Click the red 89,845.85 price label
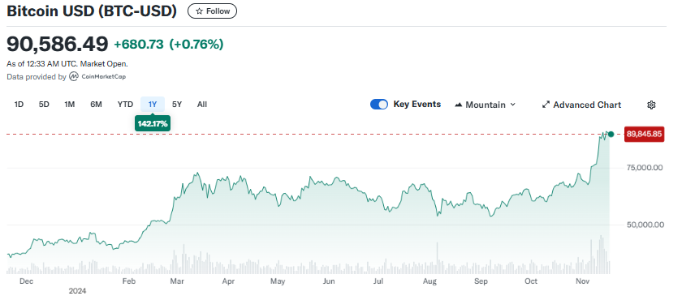682x300 pixels. tap(644, 134)
